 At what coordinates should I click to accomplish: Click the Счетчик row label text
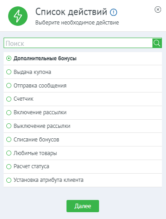[24, 99]
